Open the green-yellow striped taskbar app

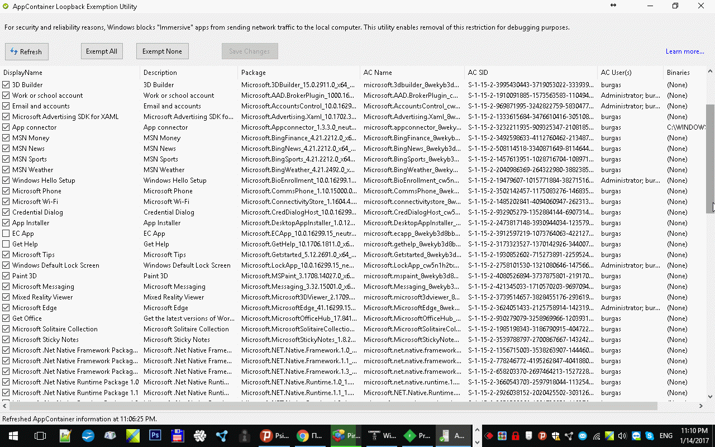133,436
